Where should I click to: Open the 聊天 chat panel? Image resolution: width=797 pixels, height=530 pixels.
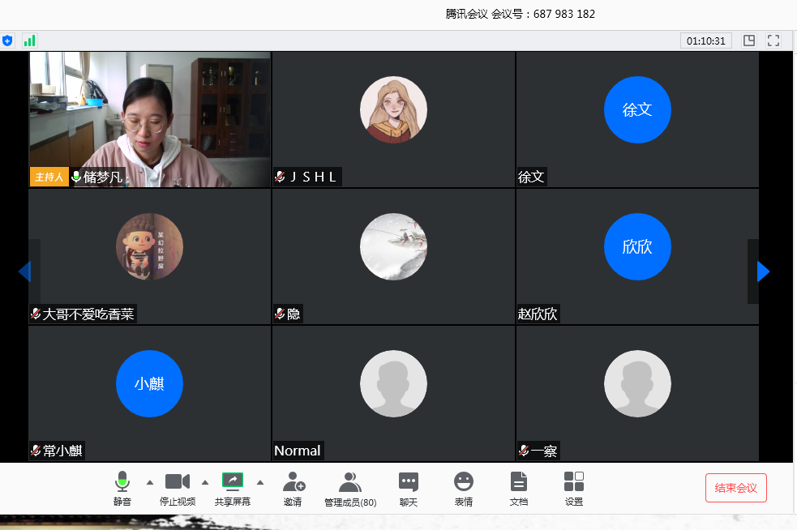409,487
